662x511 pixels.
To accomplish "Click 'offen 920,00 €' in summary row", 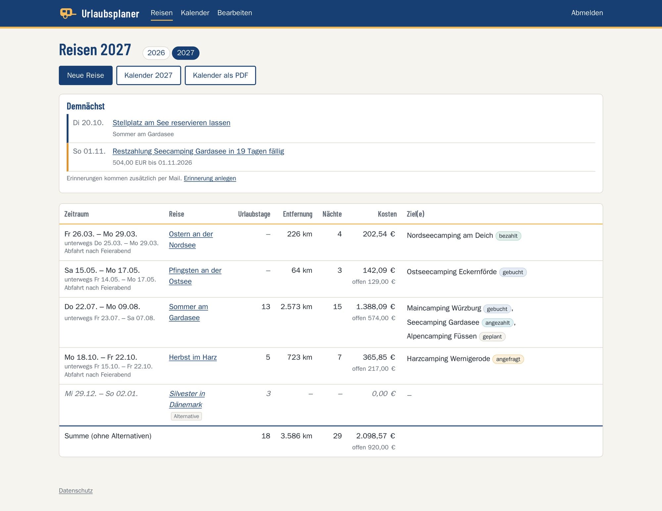I will tap(374, 447).
